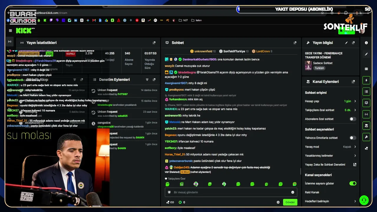Pop out the Sohbet chat panel
The image size is (377, 212).
point(295,43)
